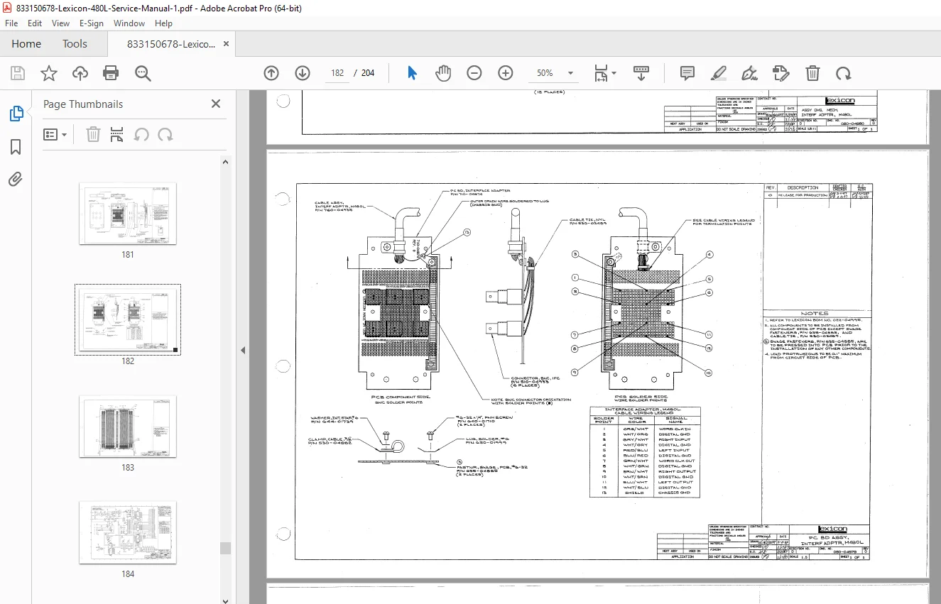941x604 pixels.
Task: Go to the previous page with up arrow
Action: pos(271,73)
